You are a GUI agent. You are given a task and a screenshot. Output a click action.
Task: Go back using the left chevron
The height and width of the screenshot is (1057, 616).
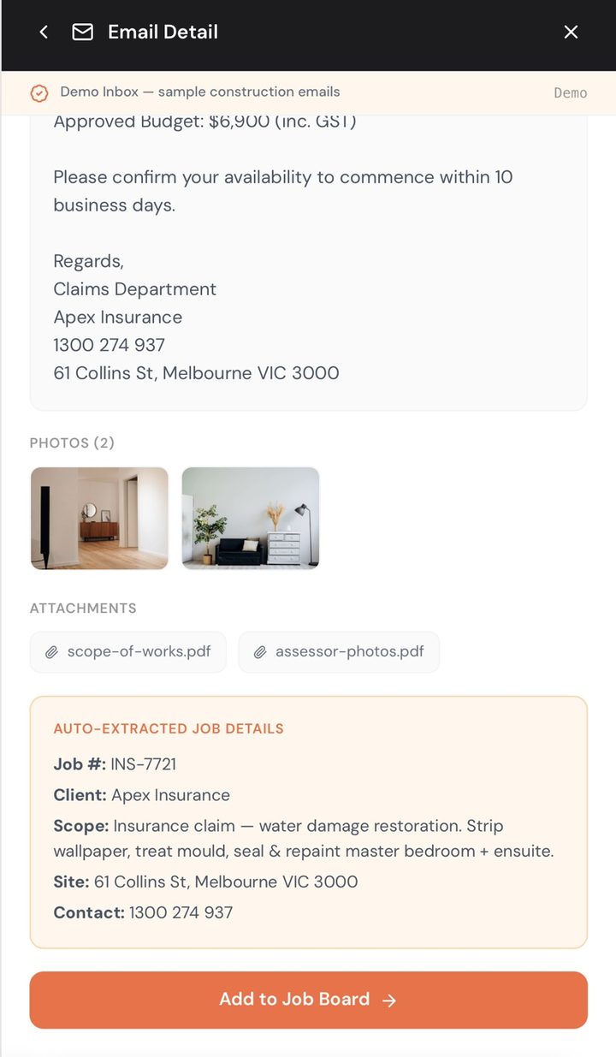(44, 33)
